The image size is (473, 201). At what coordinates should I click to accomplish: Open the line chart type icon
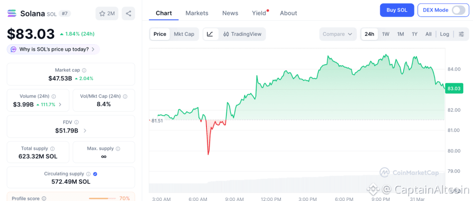[210, 34]
